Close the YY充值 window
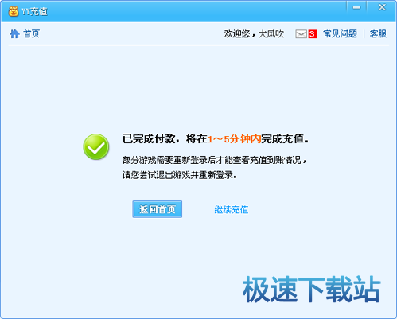 (x=382, y=7)
